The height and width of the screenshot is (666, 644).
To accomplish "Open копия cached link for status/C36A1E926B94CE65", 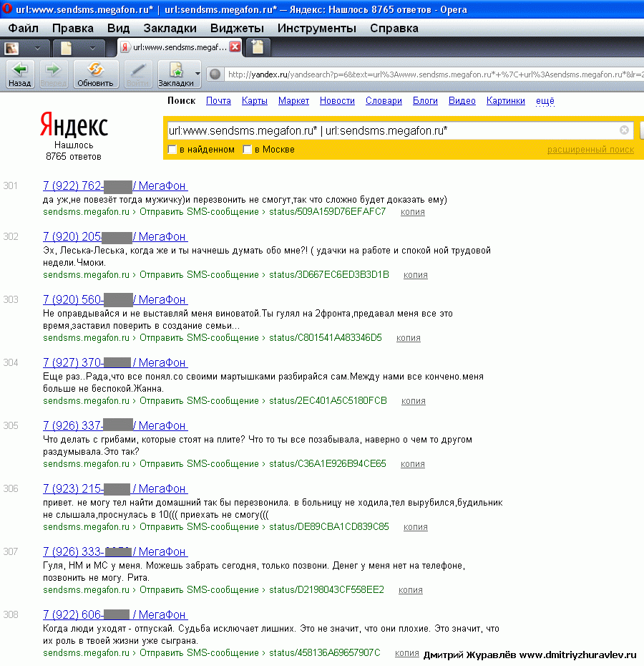I will [x=413, y=464].
